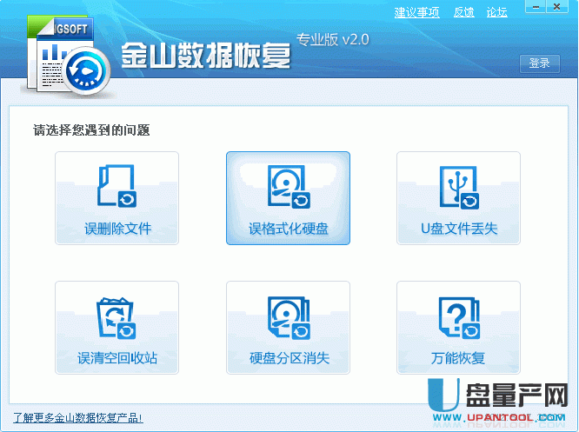Click the 误清空回收站 label
579x432 pixels.
117,358
